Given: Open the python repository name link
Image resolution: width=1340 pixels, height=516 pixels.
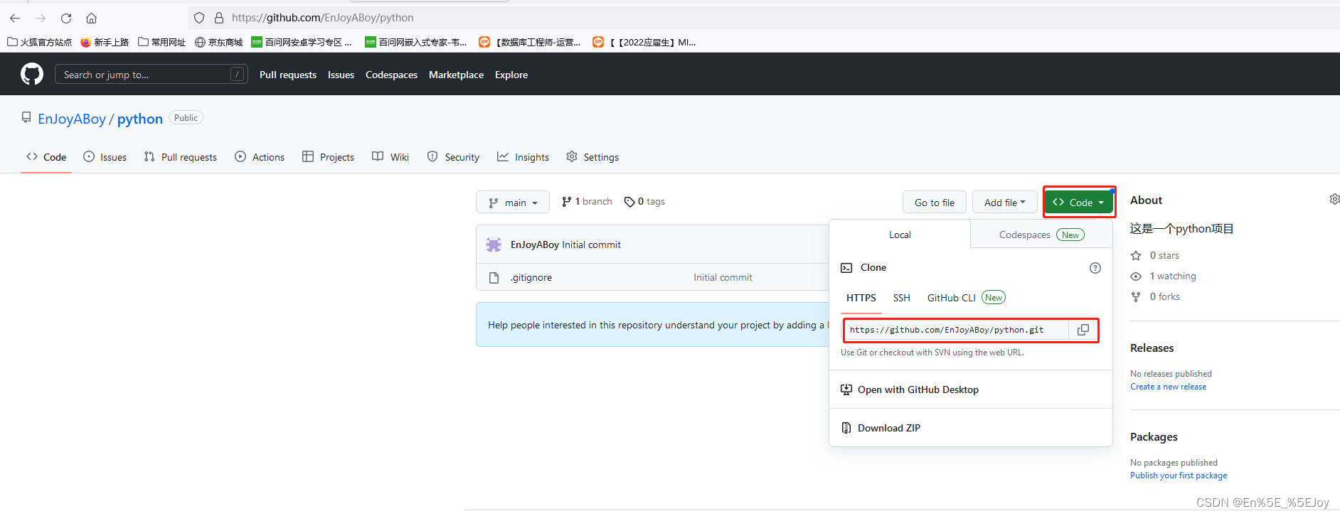Looking at the screenshot, I should coord(140,119).
